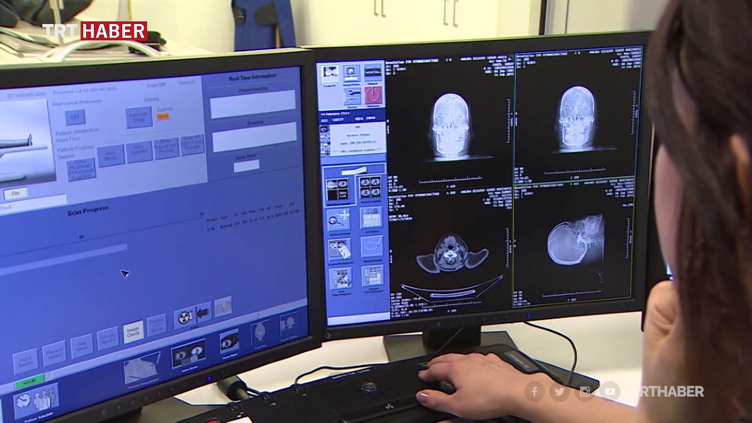Viewport: 752px width, 423px height.
Task: Open the Paging Preferences tag icon
Action: point(340,250)
